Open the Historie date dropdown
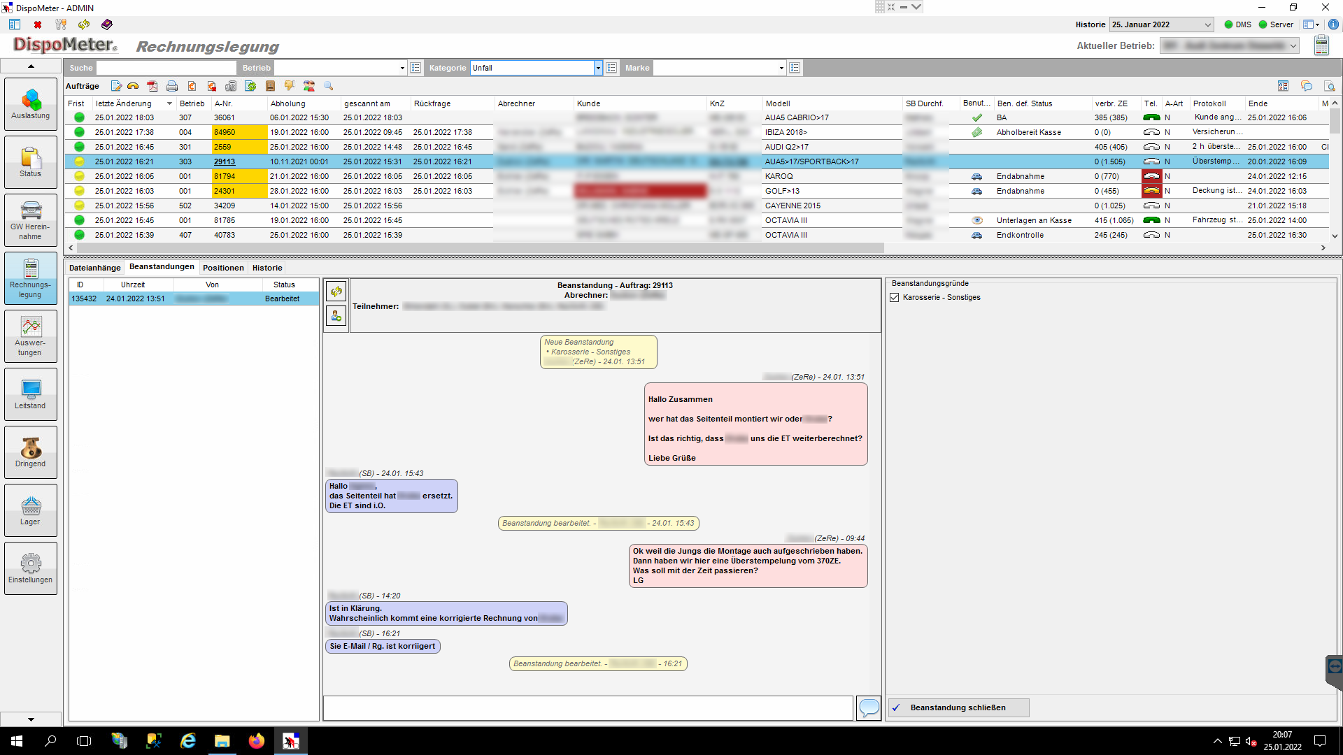This screenshot has width=1343, height=755. click(1208, 24)
